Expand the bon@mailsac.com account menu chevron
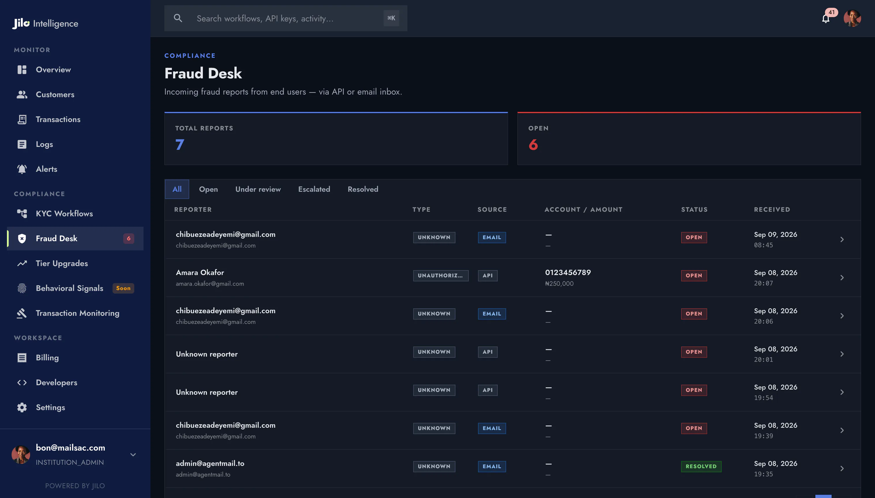This screenshot has width=875, height=498. point(133,455)
